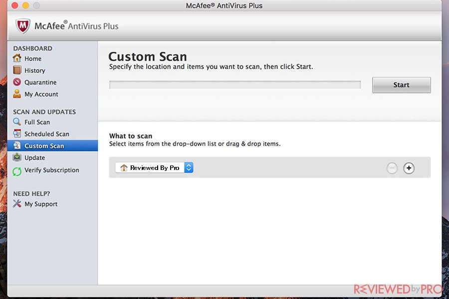Click the 'Select items from the drop-down' text
Viewport: 449px width, 299px height.
point(195,144)
